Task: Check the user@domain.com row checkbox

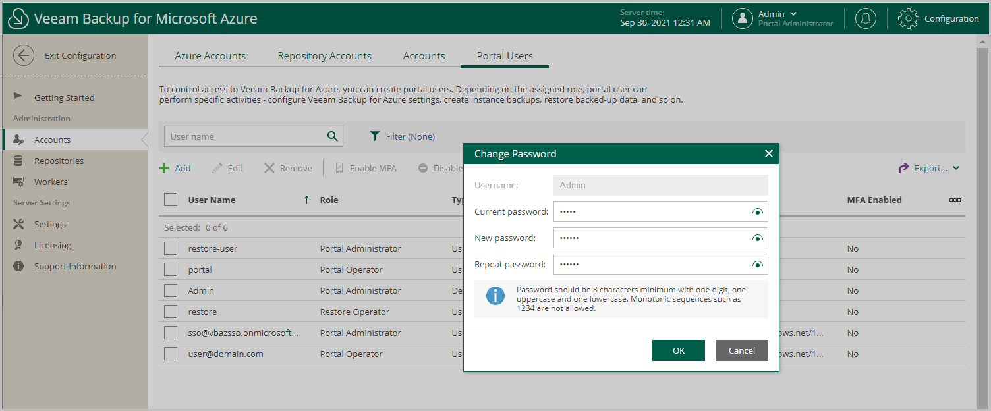Action: pos(171,354)
